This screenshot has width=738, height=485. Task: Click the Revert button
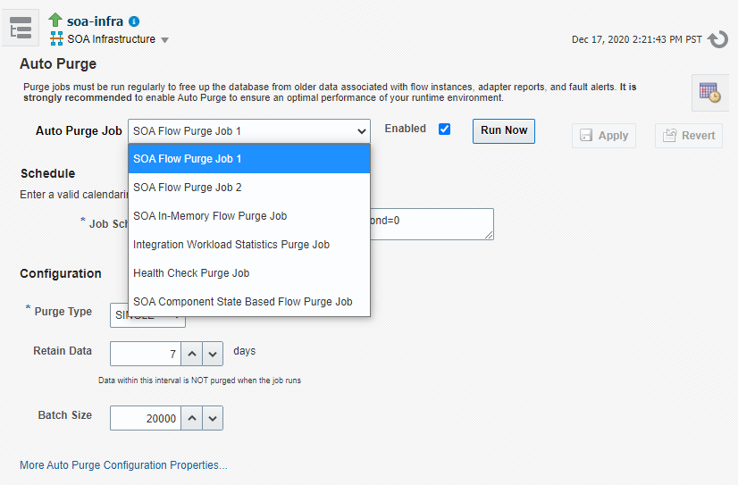[x=689, y=136]
